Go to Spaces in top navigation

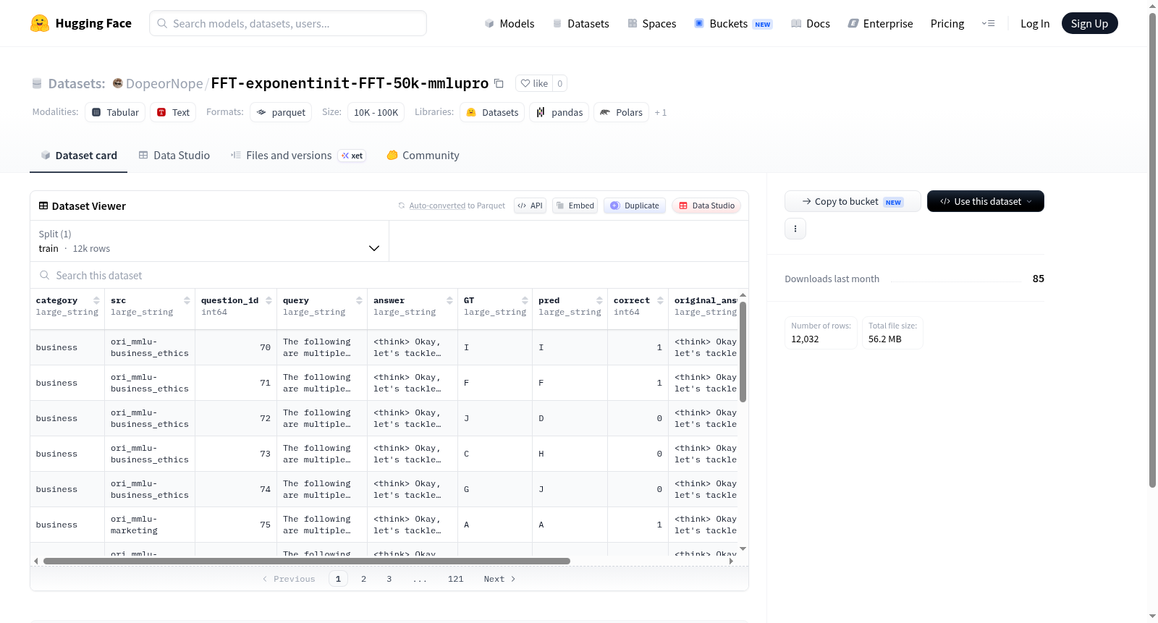point(652,23)
